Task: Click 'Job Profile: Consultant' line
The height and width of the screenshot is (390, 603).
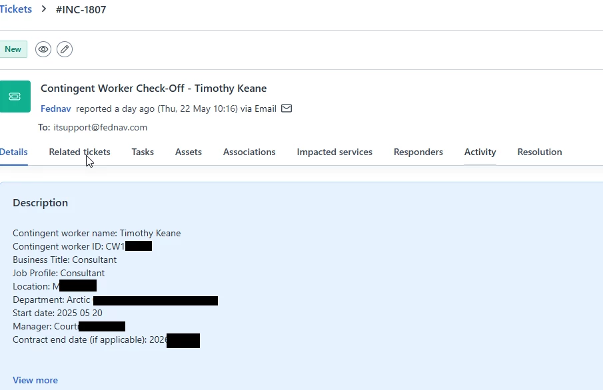Action: [x=59, y=273]
